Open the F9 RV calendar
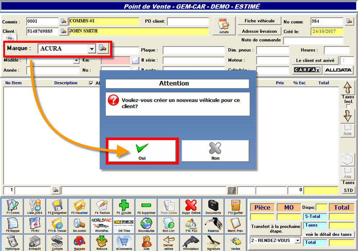Image resolution: width=358 pixels, height=251 pixels. click(35, 225)
